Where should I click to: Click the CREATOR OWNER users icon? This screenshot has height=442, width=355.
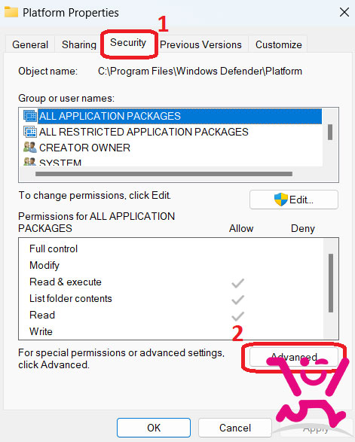click(x=30, y=148)
